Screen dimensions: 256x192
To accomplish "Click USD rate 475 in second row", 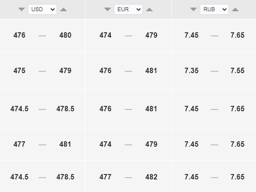I will 19,71.
